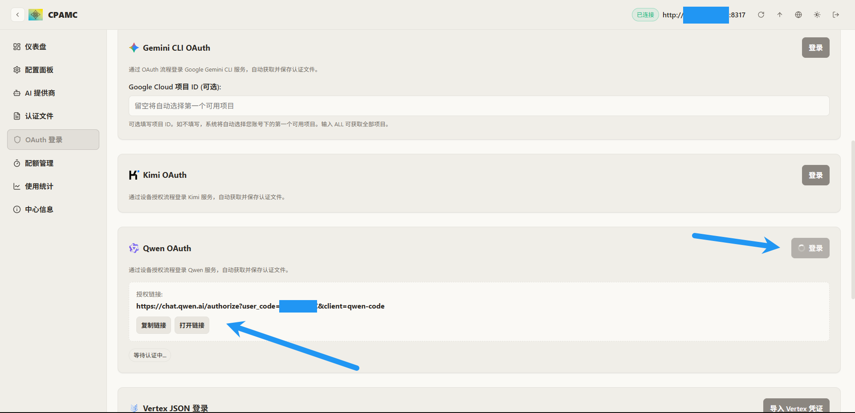Open 配额管理 in the sidebar
Image resolution: width=855 pixels, height=413 pixels.
pos(39,163)
